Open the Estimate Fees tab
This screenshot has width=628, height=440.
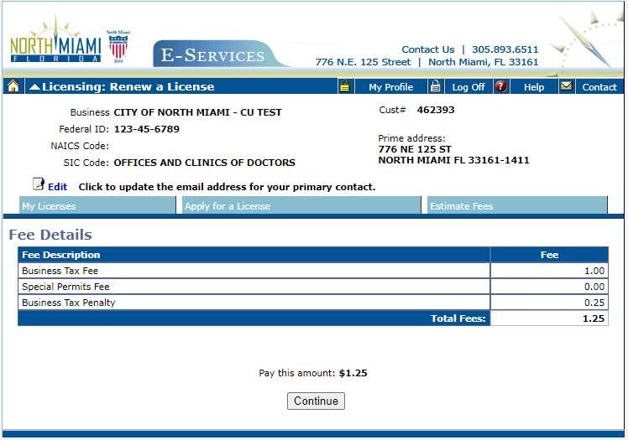pyautogui.click(x=516, y=206)
